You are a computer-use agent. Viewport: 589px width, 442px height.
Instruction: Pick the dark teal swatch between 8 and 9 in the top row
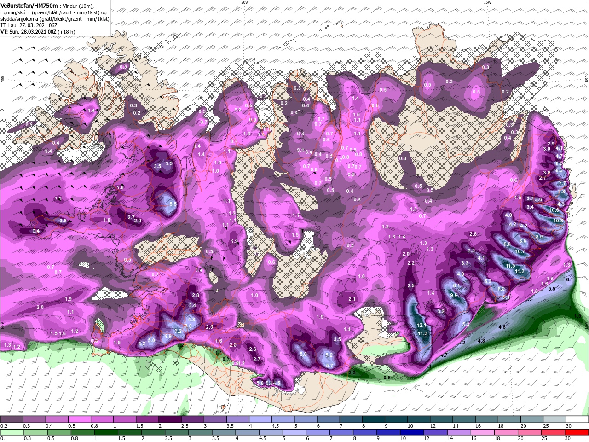(x=373, y=419)
